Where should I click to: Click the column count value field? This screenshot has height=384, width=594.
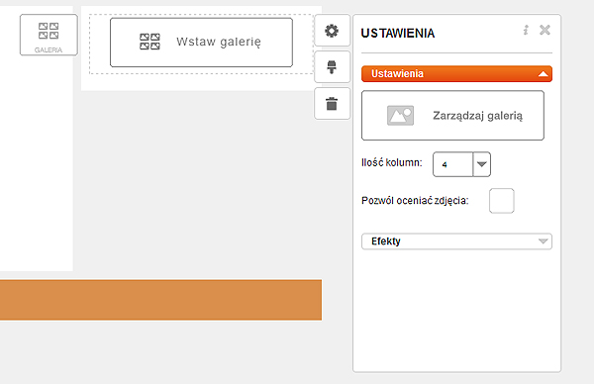pyautogui.click(x=452, y=164)
